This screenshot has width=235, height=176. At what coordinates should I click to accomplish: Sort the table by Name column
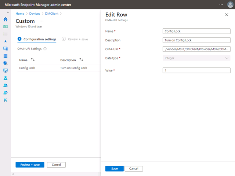(x=33, y=60)
